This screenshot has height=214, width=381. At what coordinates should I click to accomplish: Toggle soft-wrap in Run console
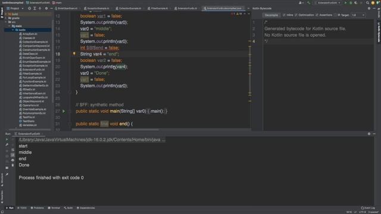(x=13, y=150)
